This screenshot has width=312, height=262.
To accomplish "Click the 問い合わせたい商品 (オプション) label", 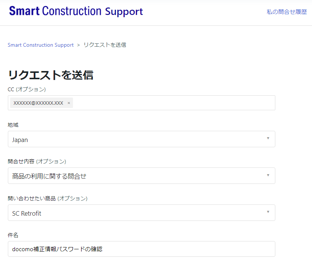I will (x=48, y=198).
